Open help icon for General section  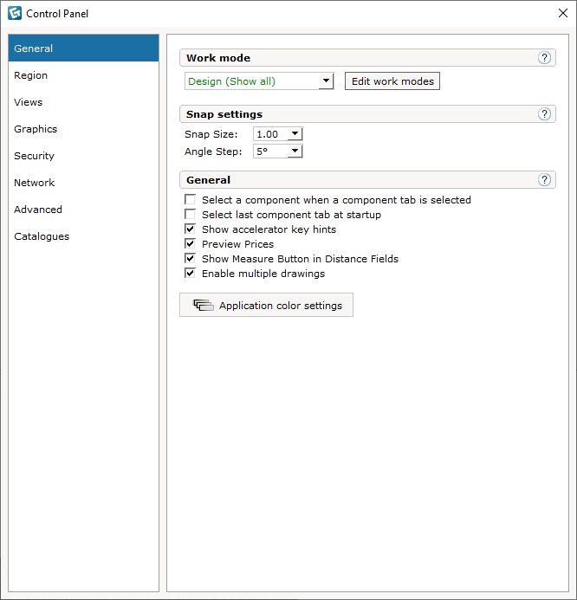[544, 180]
